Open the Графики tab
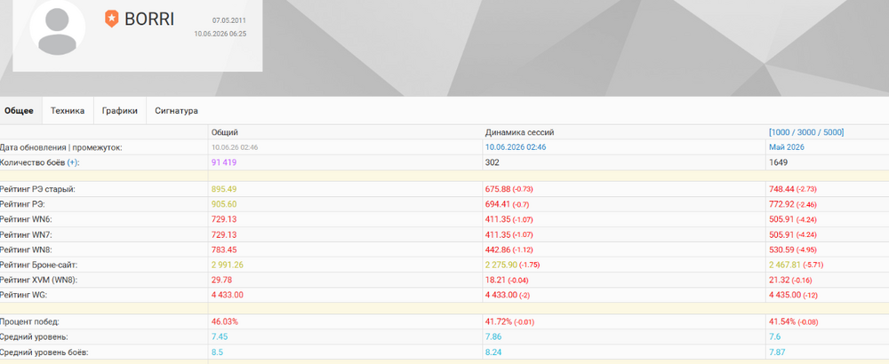Viewport: 889px width, 364px height. click(120, 111)
